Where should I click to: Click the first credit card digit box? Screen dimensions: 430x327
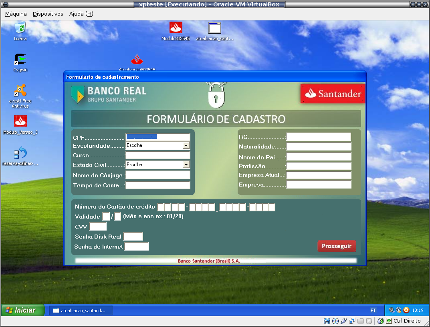point(161,207)
